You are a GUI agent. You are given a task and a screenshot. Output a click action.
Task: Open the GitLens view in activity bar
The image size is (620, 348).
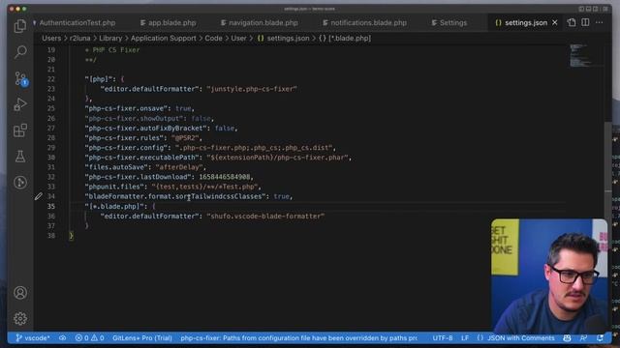click(x=20, y=183)
